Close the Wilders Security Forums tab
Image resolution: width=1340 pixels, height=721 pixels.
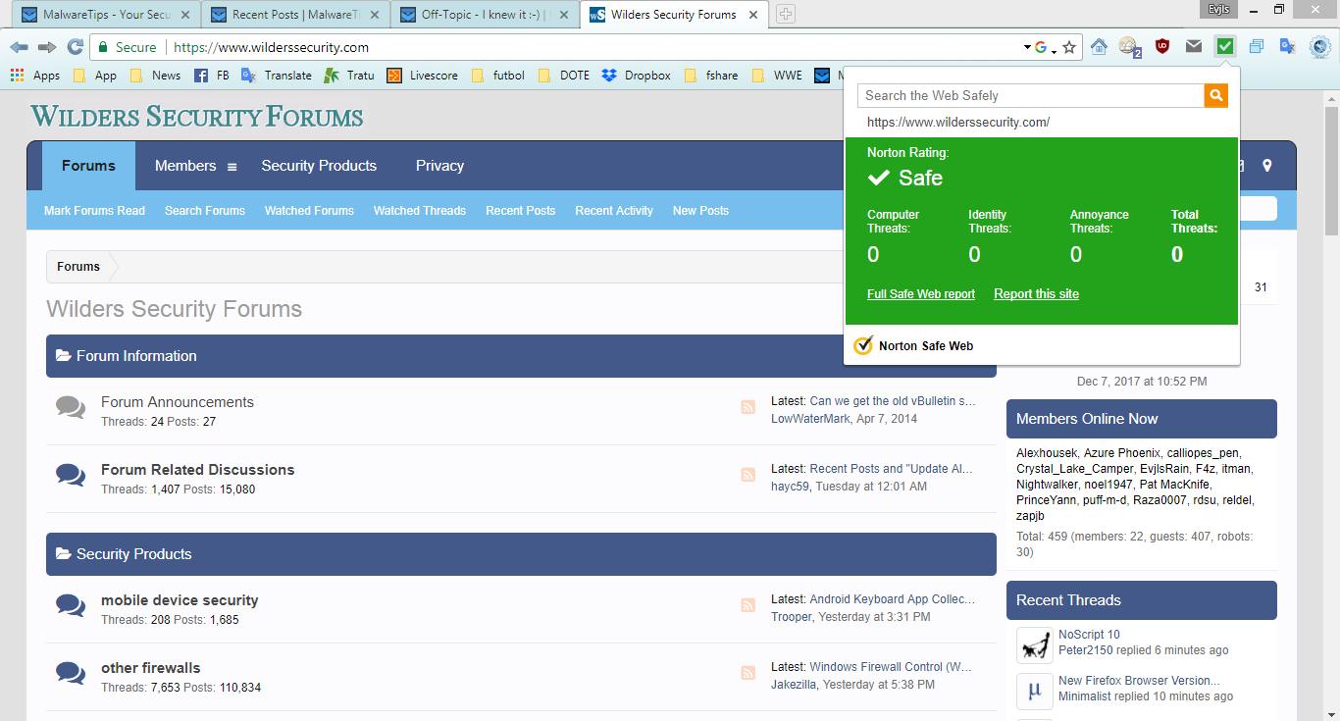[x=753, y=15]
